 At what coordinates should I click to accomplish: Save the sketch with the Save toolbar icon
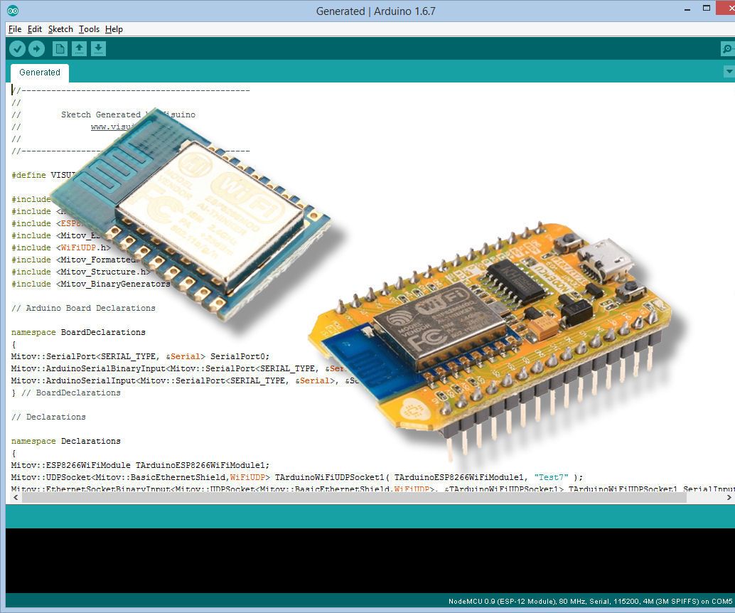click(98, 48)
